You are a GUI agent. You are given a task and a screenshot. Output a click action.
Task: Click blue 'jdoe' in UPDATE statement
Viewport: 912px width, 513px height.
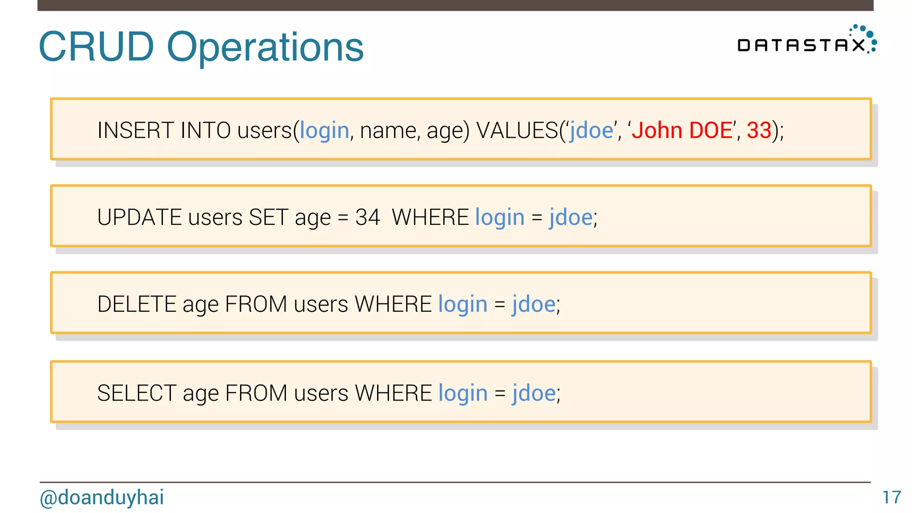571,217
